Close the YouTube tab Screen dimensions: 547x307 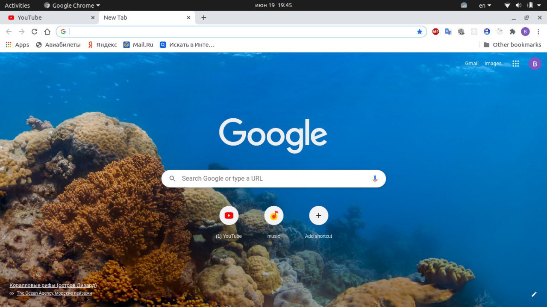click(x=93, y=18)
